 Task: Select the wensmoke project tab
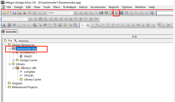click(x=9, y=32)
